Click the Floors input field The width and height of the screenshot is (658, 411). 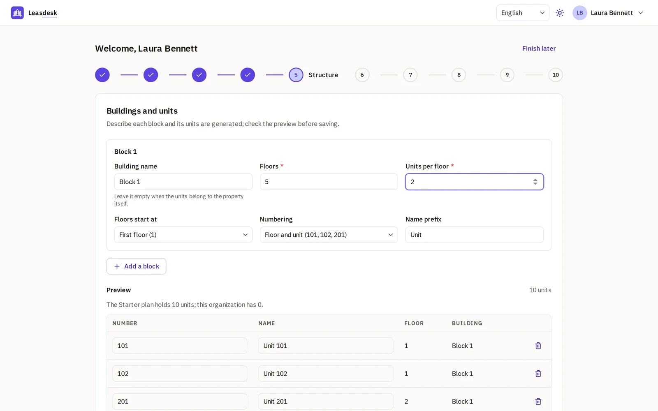(329, 182)
